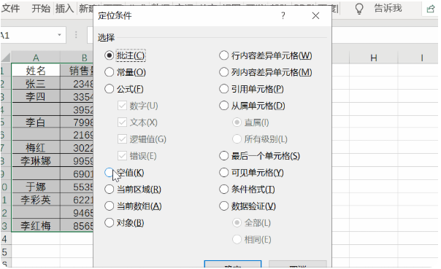Click the select-all corner triangle
441x269 pixels.
6,58
